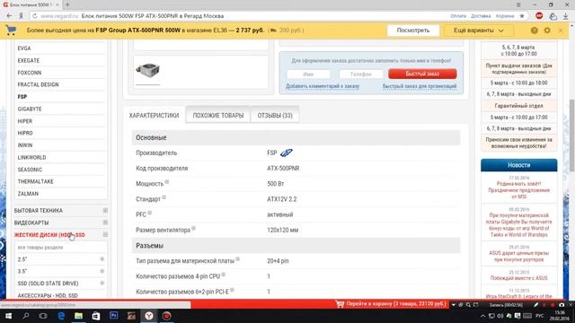Show hidden system tray icons

[483, 316]
